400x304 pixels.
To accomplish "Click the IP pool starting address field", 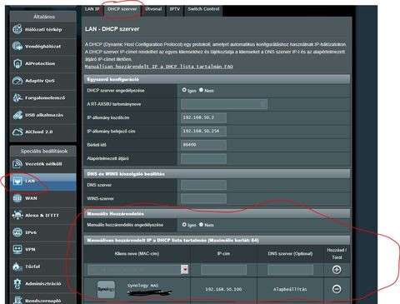I will 203,117.
